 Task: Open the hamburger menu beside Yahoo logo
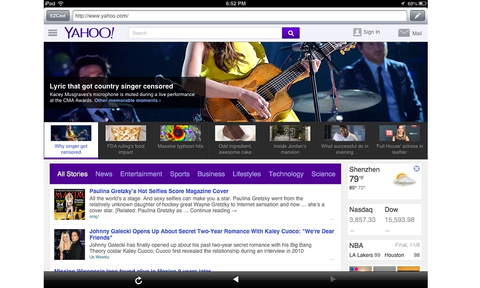[x=53, y=33]
